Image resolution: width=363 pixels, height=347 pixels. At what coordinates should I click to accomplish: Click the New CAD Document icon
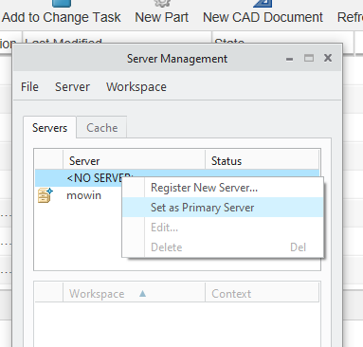(x=263, y=4)
